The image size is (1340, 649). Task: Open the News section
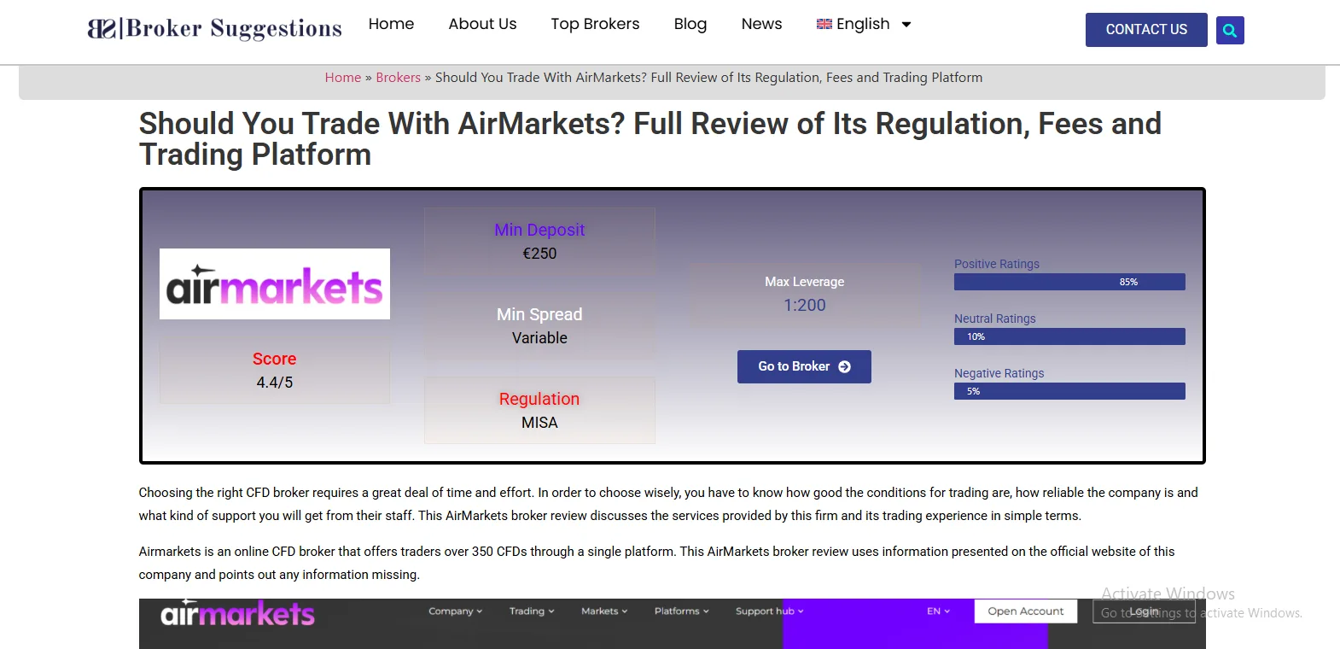(761, 24)
